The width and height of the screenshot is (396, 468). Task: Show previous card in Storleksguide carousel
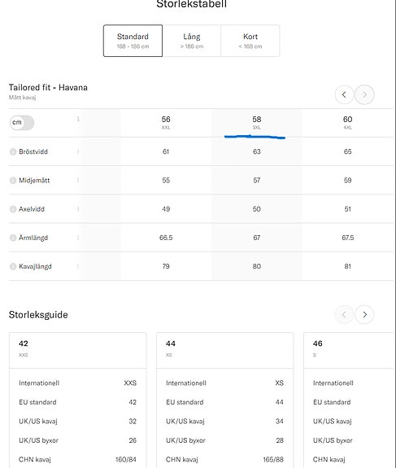(x=344, y=315)
